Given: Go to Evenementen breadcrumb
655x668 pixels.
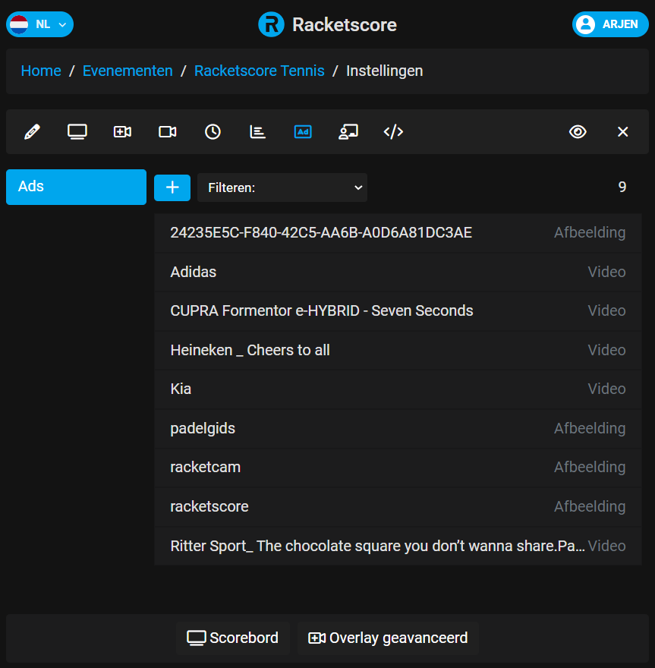Looking at the screenshot, I should pos(128,71).
